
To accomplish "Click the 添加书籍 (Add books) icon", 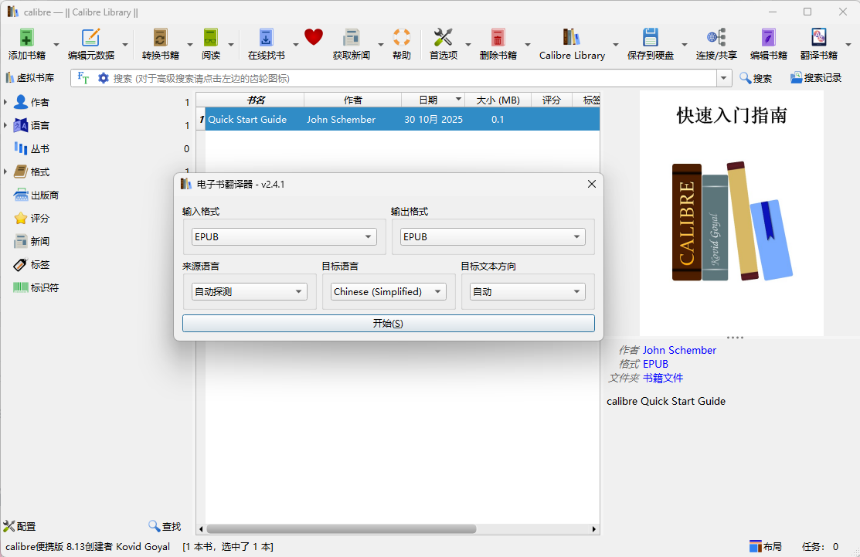I will coord(26,38).
